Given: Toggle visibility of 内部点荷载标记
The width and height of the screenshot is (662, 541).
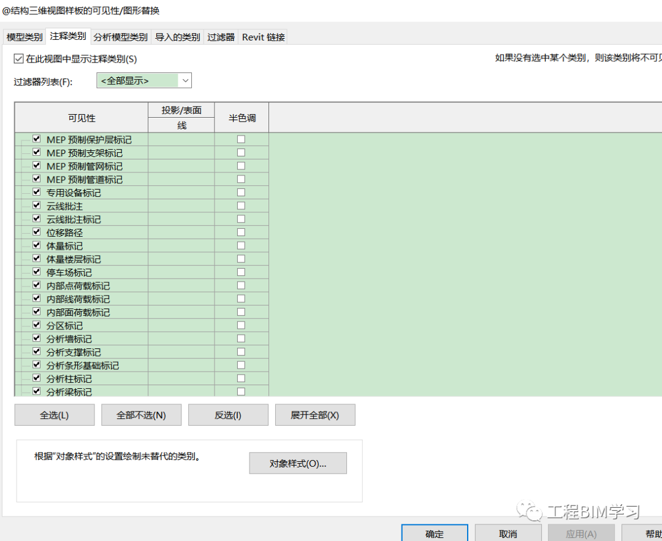Looking at the screenshot, I should [x=36, y=285].
